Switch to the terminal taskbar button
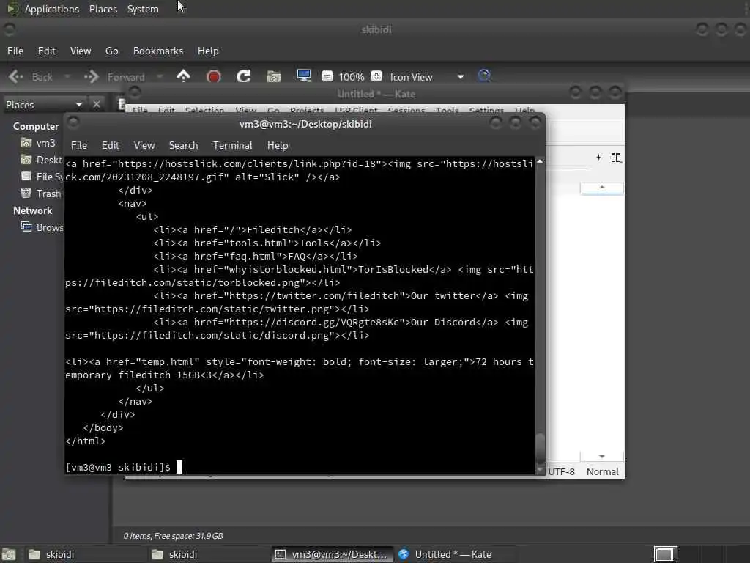 pyautogui.click(x=333, y=554)
